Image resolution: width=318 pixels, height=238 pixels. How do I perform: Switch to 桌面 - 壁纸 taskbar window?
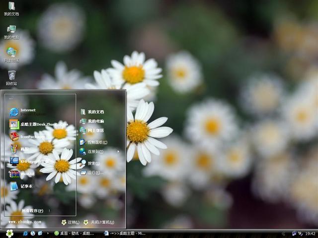click(x=74, y=234)
